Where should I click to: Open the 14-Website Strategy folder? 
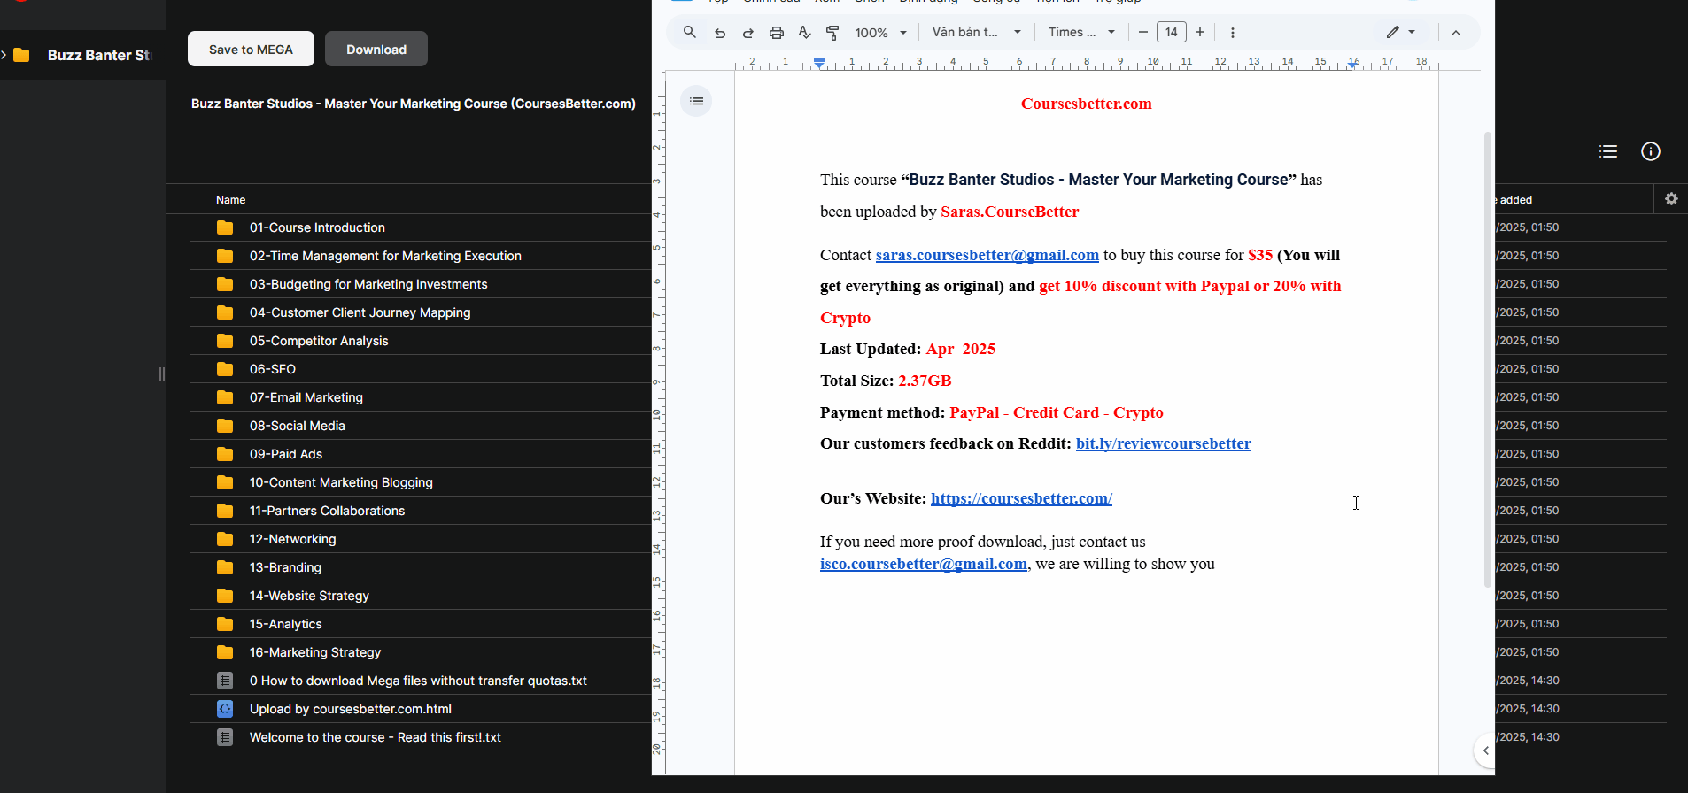click(420, 596)
